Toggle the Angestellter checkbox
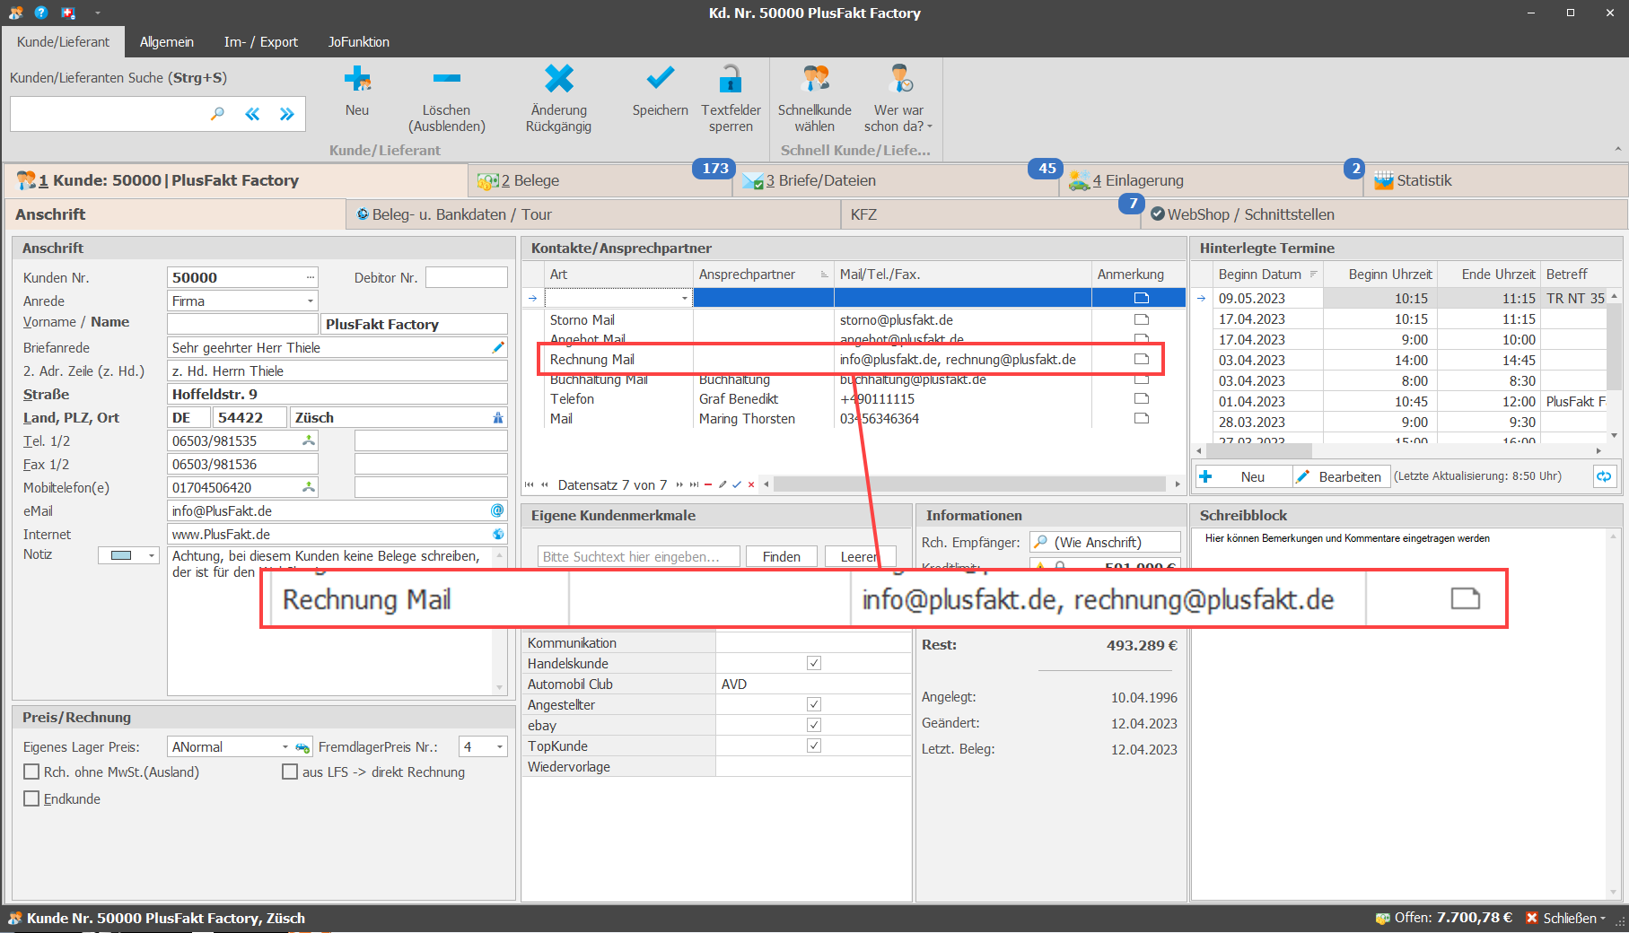This screenshot has width=1629, height=933. [x=814, y=704]
